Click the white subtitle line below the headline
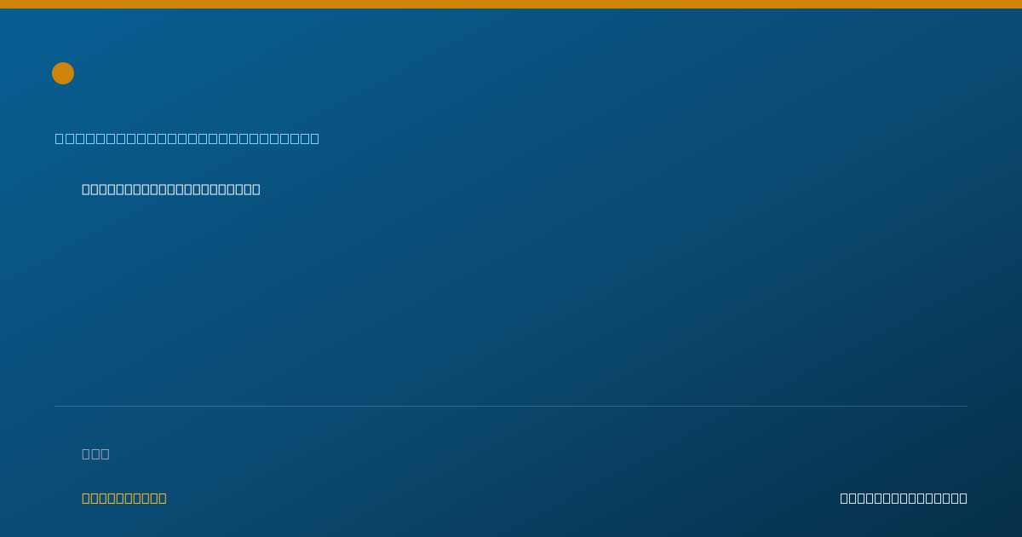The width and height of the screenshot is (1022, 537). click(171, 189)
